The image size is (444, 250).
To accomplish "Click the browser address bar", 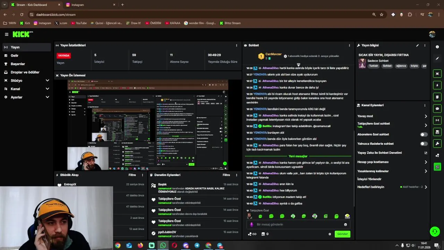I will pyautogui.click(x=199, y=15).
